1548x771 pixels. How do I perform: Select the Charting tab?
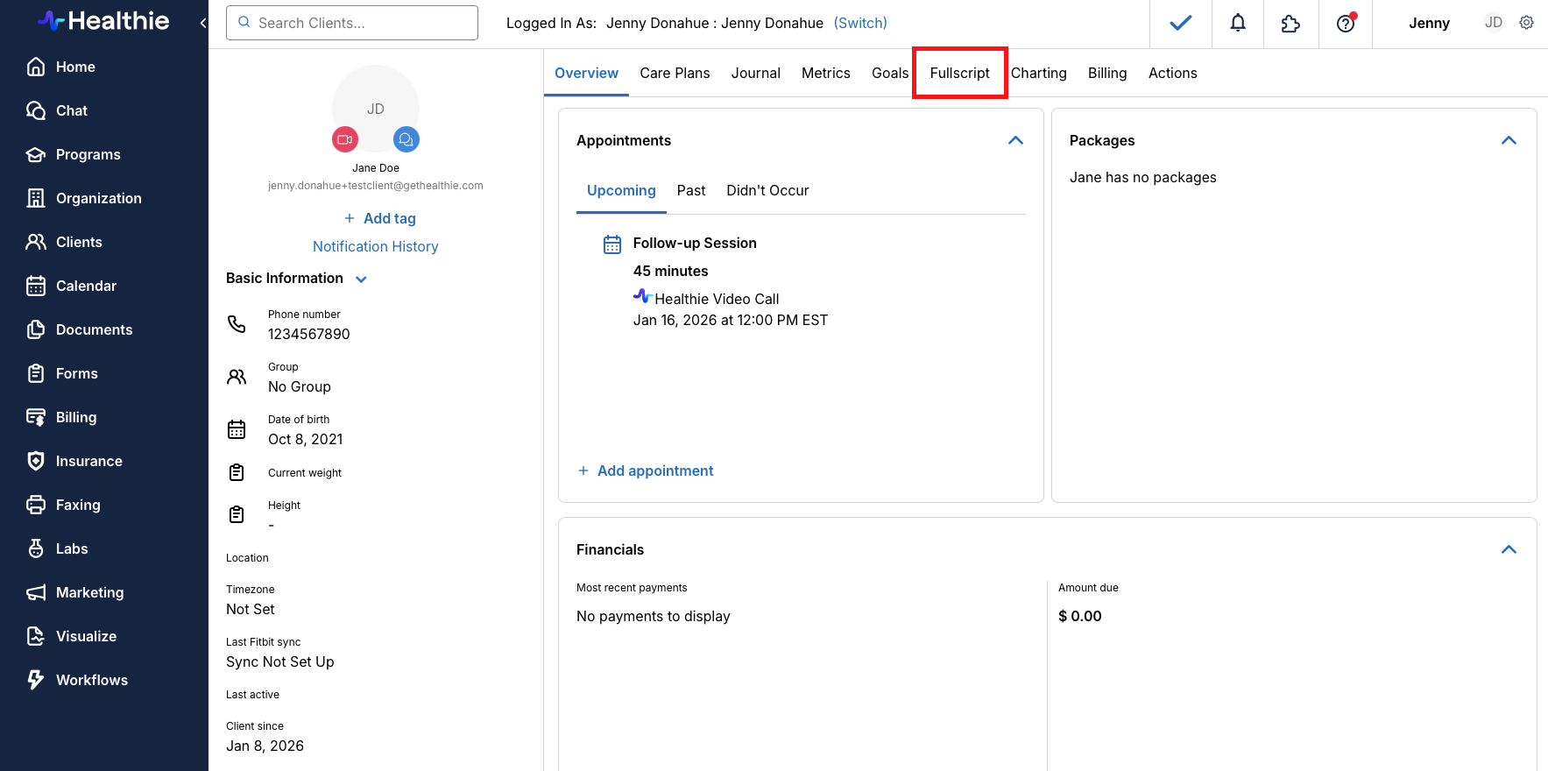click(x=1039, y=73)
